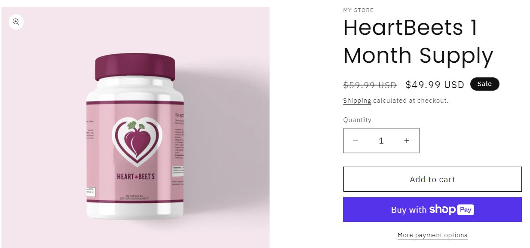
Task: Open the magnifier zoom icon on product image
Action: tap(16, 22)
